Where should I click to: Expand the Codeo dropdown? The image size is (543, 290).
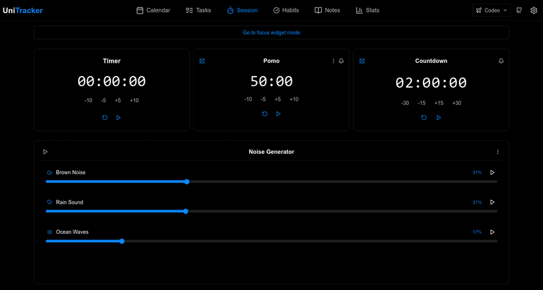[x=491, y=10]
